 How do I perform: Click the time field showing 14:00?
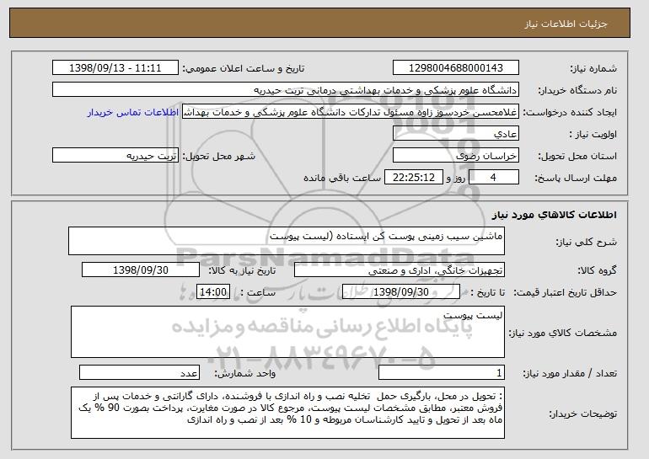coord(213,292)
